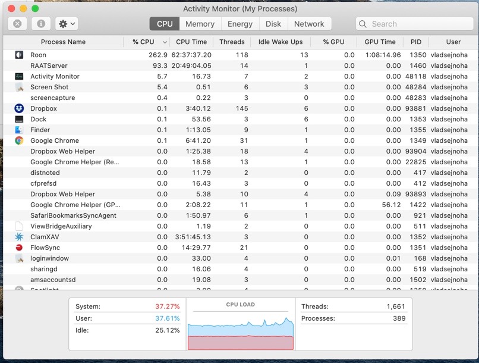Click the System percentage 37.27%
This screenshot has height=363, width=479.
tap(168, 306)
